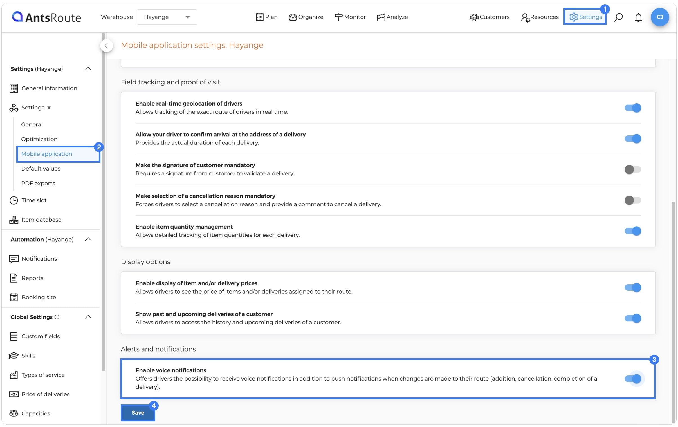Click the Price of deliveries banknote icon

tap(14, 394)
